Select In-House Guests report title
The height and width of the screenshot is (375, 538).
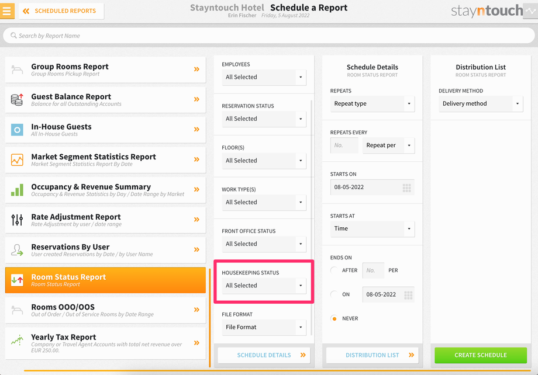pos(61,127)
